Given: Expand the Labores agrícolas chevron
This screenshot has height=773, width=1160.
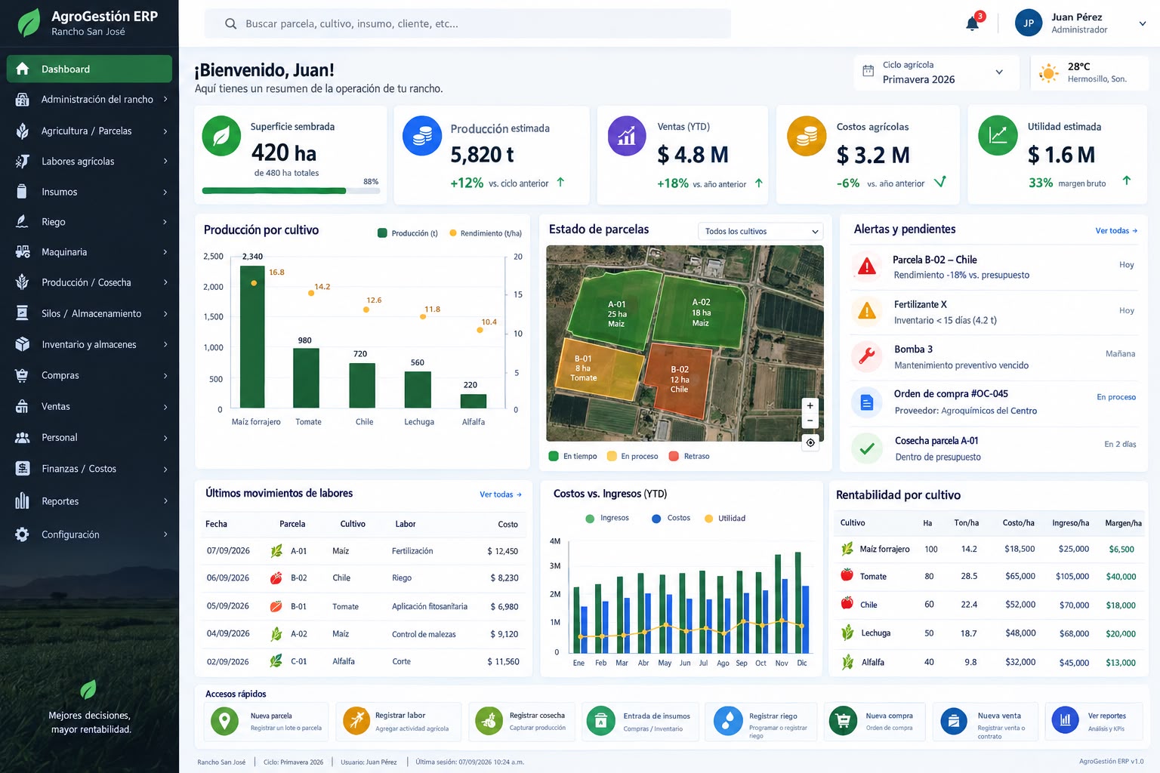Looking at the screenshot, I should 165,161.
